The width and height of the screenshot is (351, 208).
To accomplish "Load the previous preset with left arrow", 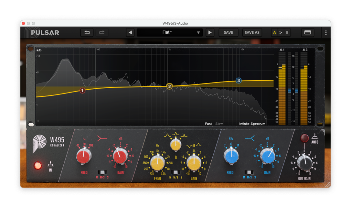I will 130,33.
